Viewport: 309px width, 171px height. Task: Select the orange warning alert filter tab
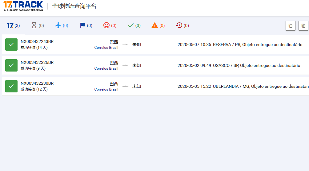pos(158,25)
